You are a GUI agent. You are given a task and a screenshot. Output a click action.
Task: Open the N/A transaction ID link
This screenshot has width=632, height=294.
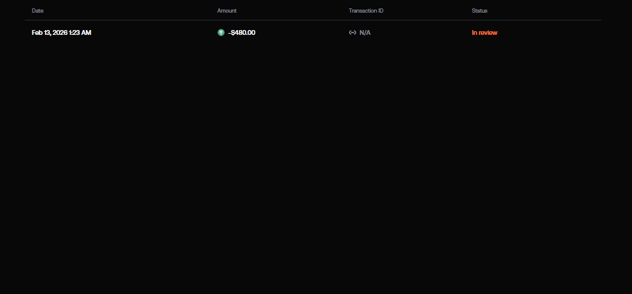(365, 32)
